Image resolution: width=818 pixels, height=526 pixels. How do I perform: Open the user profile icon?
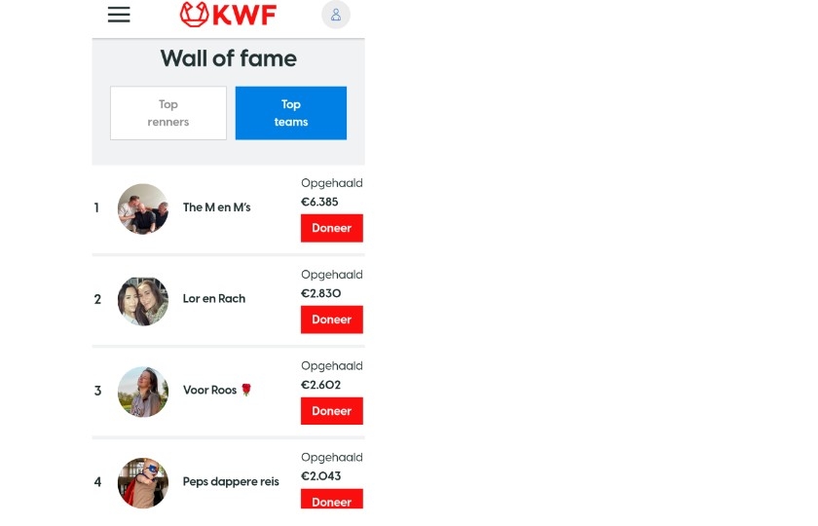[x=335, y=15]
